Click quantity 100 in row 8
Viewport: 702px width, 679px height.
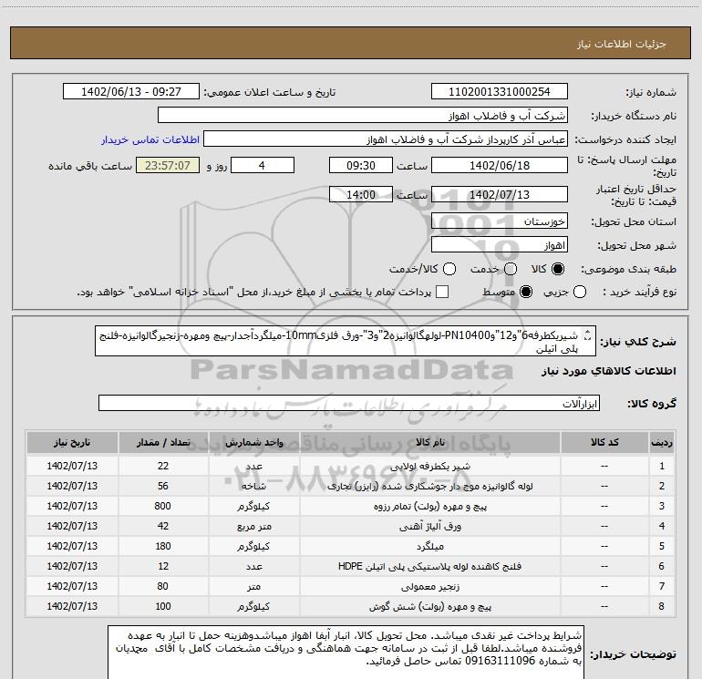163,606
